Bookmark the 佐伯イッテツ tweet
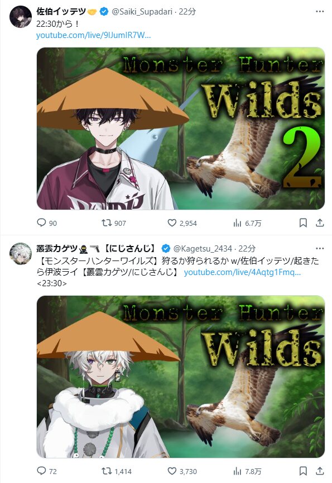Image resolution: width=332 pixels, height=483 pixels. pyautogui.click(x=303, y=222)
